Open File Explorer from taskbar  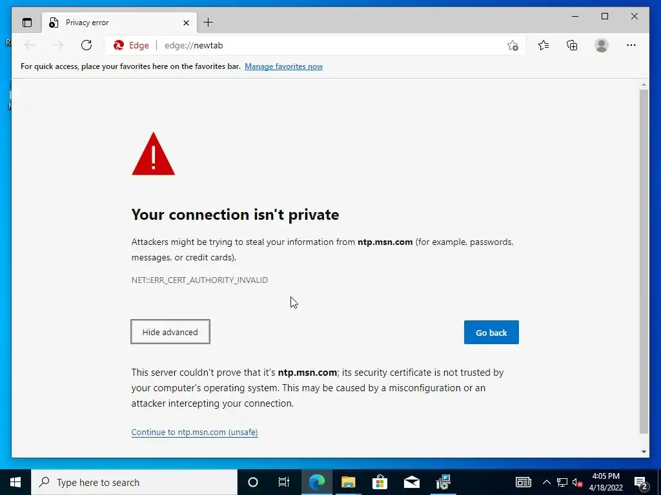[348, 482]
